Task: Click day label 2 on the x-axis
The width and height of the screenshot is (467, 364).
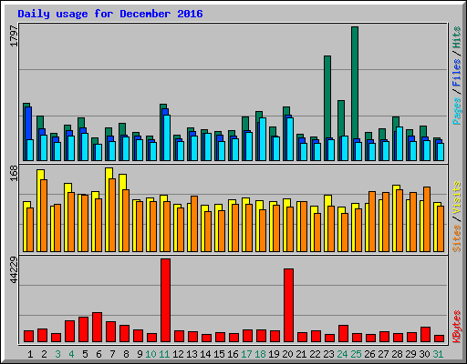Action: pos(44,354)
